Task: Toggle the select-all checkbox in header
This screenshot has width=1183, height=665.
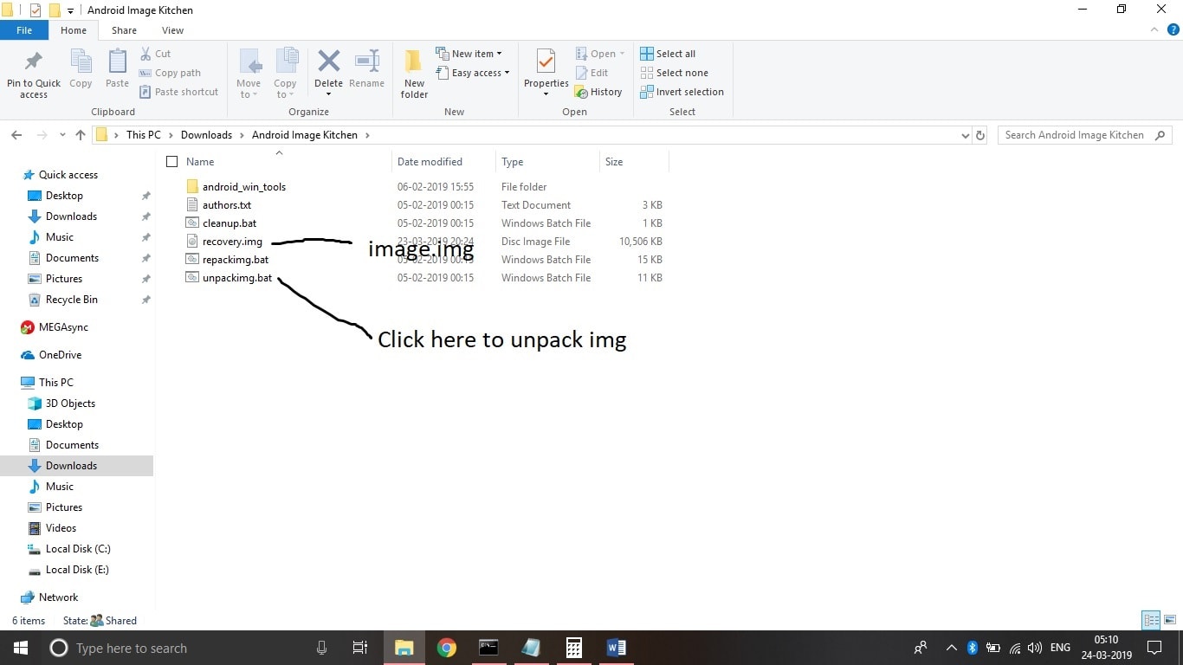Action: coord(171,162)
